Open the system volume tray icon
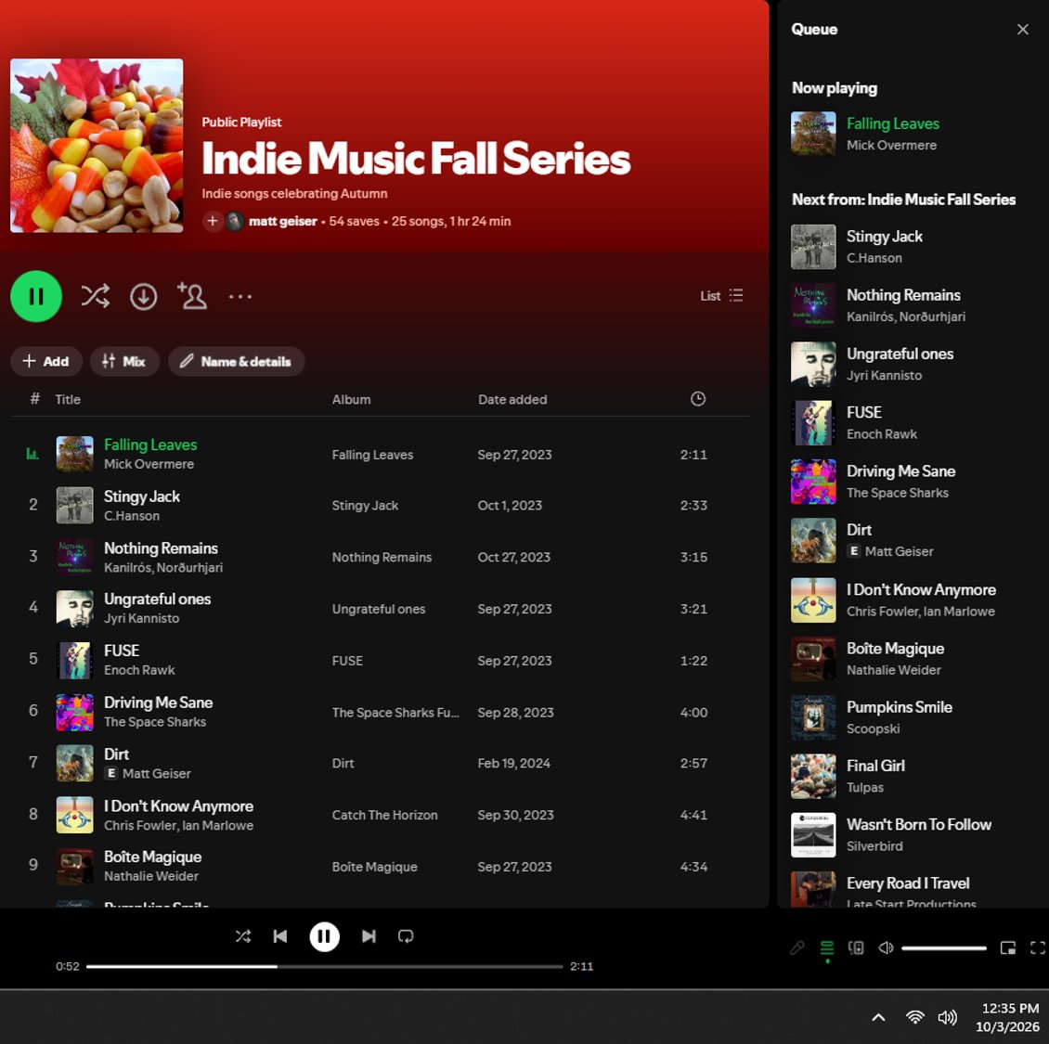The image size is (1049, 1044). click(947, 1017)
